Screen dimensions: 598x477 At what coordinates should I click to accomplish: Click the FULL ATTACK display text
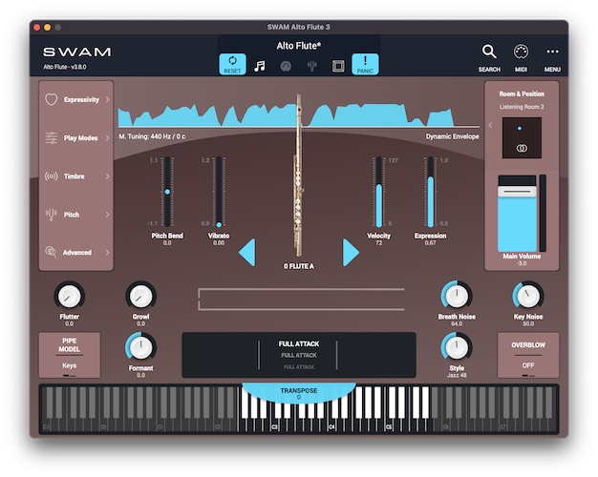point(299,344)
